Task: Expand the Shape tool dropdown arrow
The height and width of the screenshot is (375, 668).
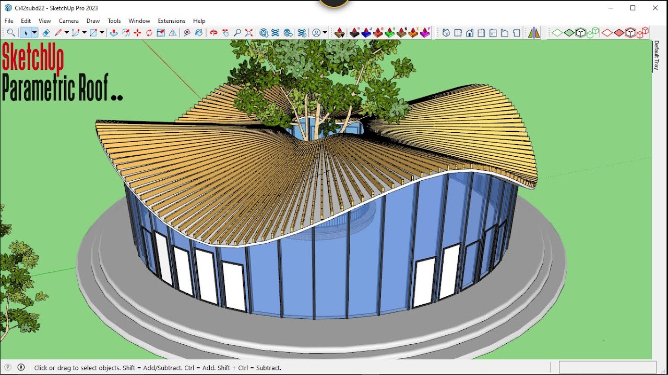Action: pos(102,33)
